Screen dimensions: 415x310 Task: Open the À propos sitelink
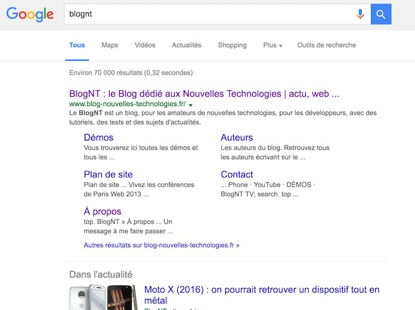(x=103, y=211)
